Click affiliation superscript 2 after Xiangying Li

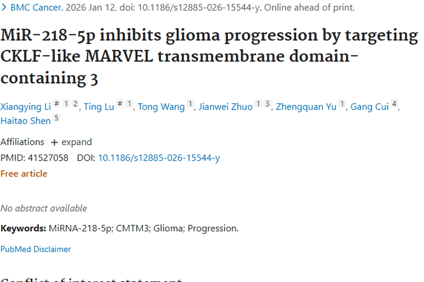(75, 104)
